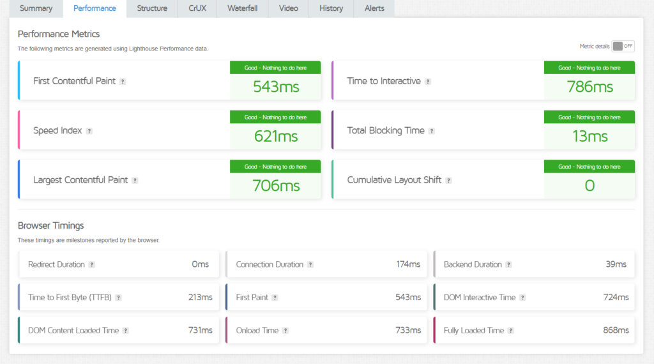Select the 39ms Backend Duration value
This screenshot has width=654, height=364.
[616, 264]
